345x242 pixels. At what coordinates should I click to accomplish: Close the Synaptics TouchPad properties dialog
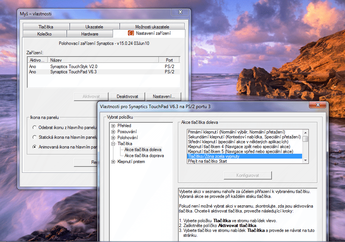click(x=318, y=105)
